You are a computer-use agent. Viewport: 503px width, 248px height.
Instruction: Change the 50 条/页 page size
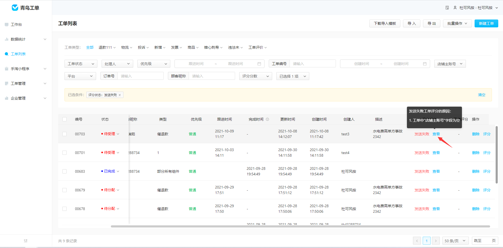pos(455,241)
